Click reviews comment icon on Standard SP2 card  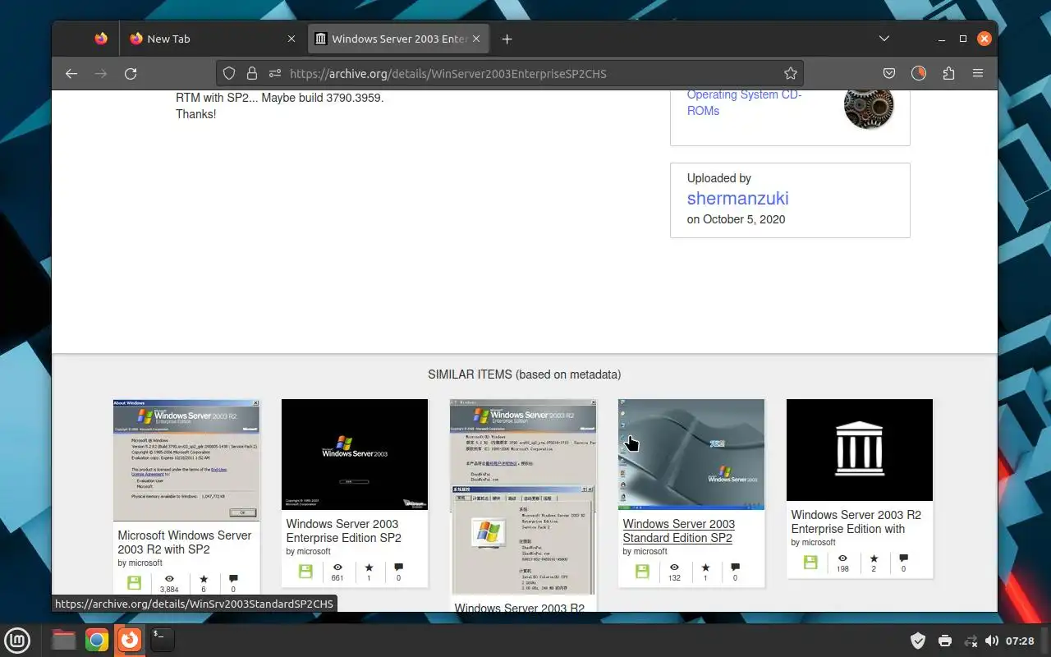click(x=735, y=567)
